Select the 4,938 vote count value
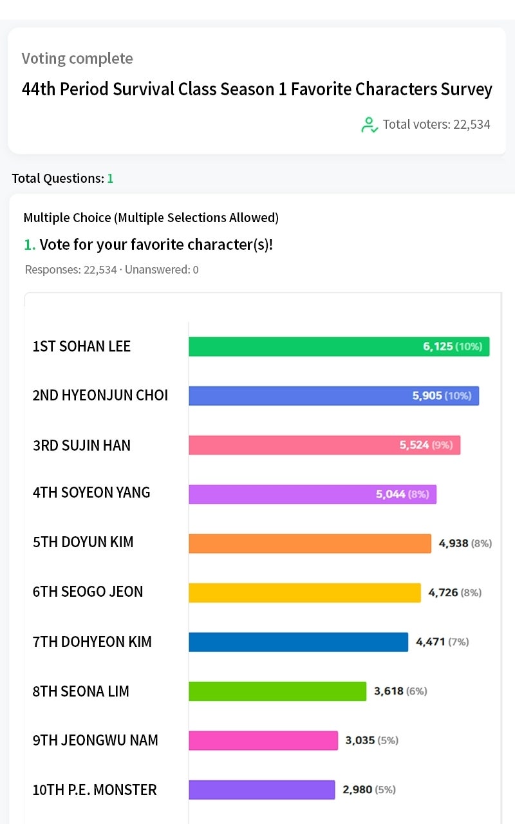This screenshot has width=515, height=824. click(453, 543)
